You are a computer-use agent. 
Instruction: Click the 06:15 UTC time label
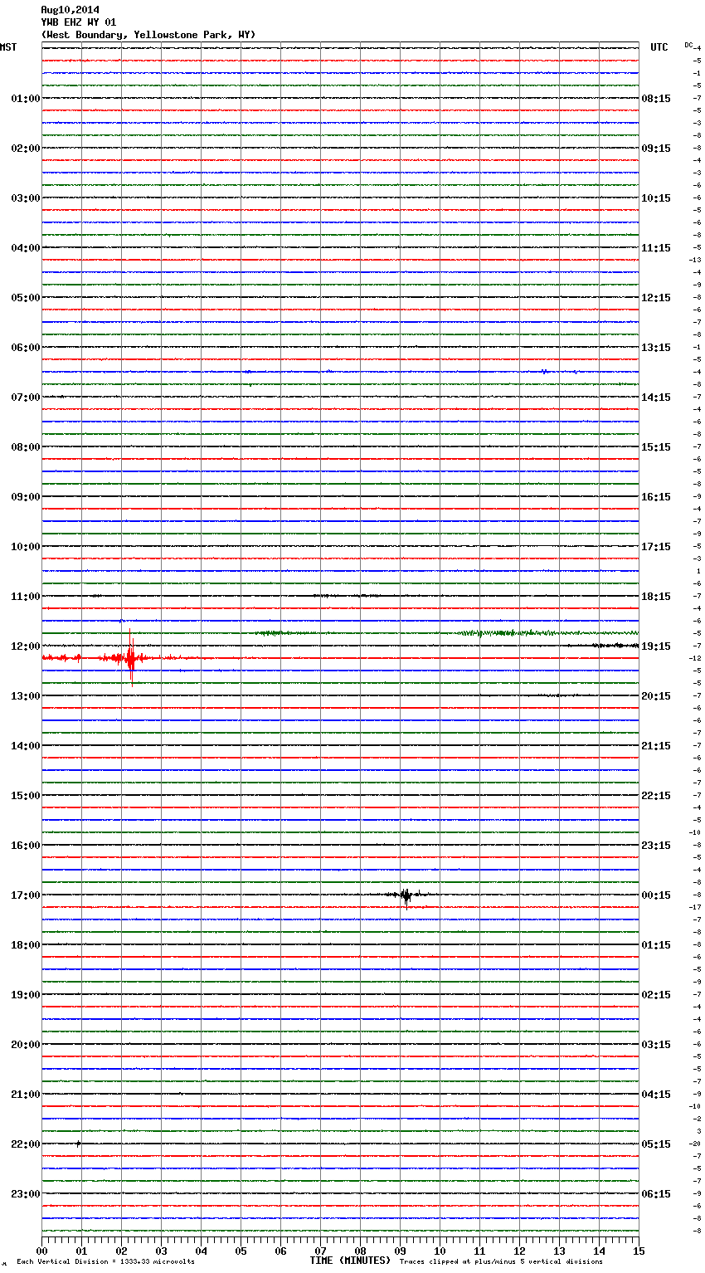coord(656,1194)
